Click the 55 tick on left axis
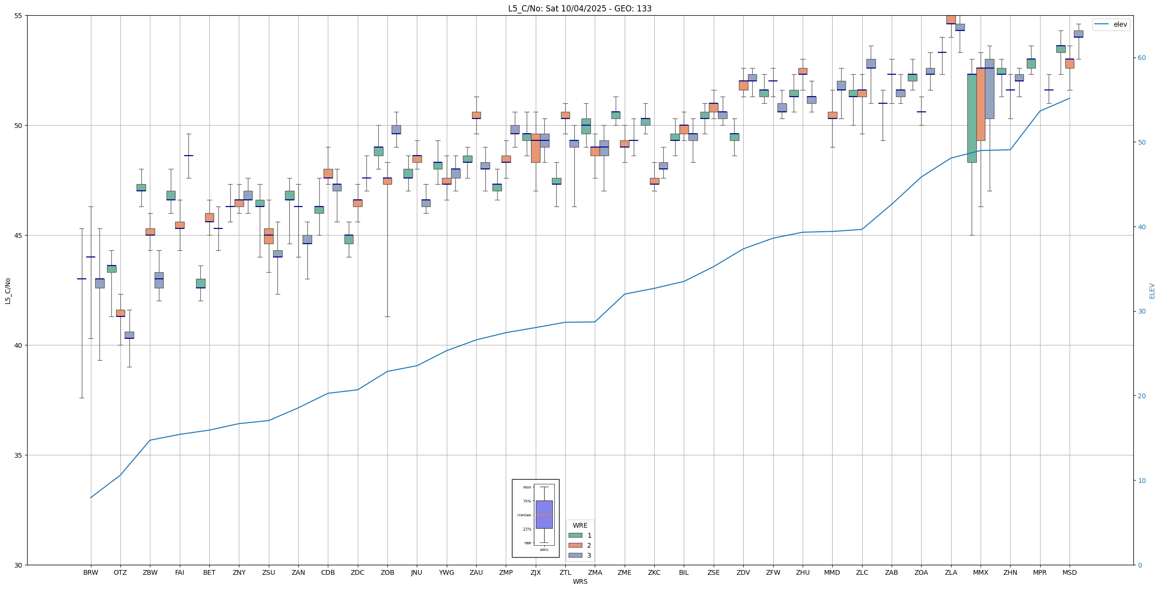Viewport: 1160px width, 590px height. click(19, 16)
